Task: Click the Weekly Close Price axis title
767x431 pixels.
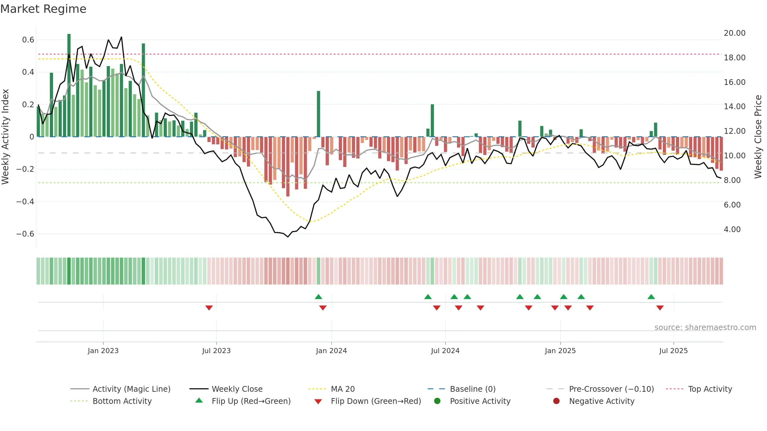Action: pos(758,137)
